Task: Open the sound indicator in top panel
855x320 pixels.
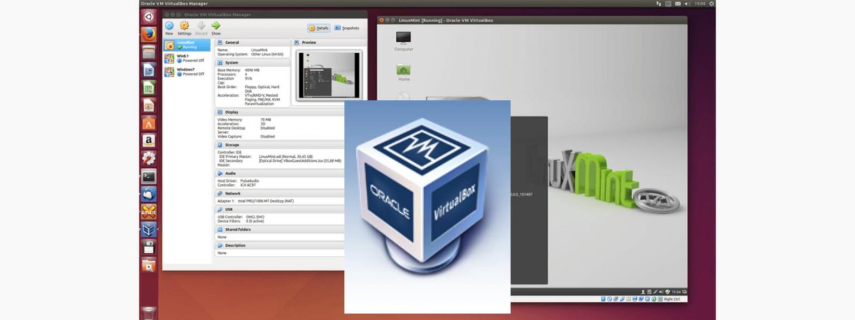Action: pos(686,3)
